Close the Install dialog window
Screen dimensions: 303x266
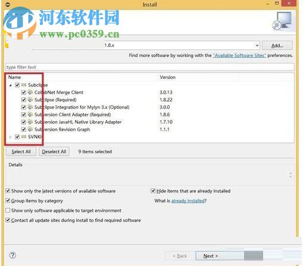point(289,3)
